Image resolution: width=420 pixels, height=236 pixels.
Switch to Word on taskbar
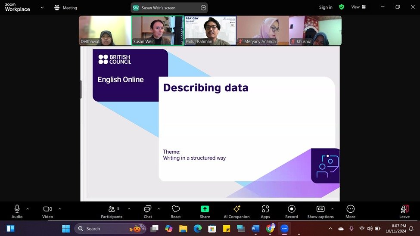(x=255, y=229)
